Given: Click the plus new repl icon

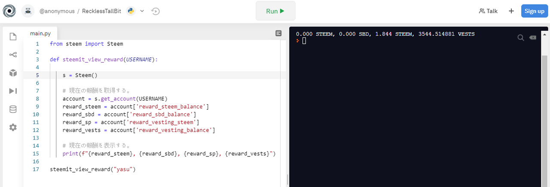Looking at the screenshot, I should (511, 11).
